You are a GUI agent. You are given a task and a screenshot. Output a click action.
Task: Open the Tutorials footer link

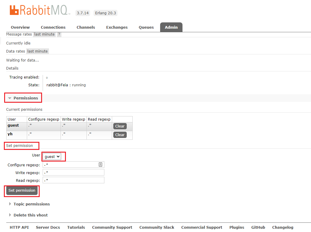click(76, 227)
